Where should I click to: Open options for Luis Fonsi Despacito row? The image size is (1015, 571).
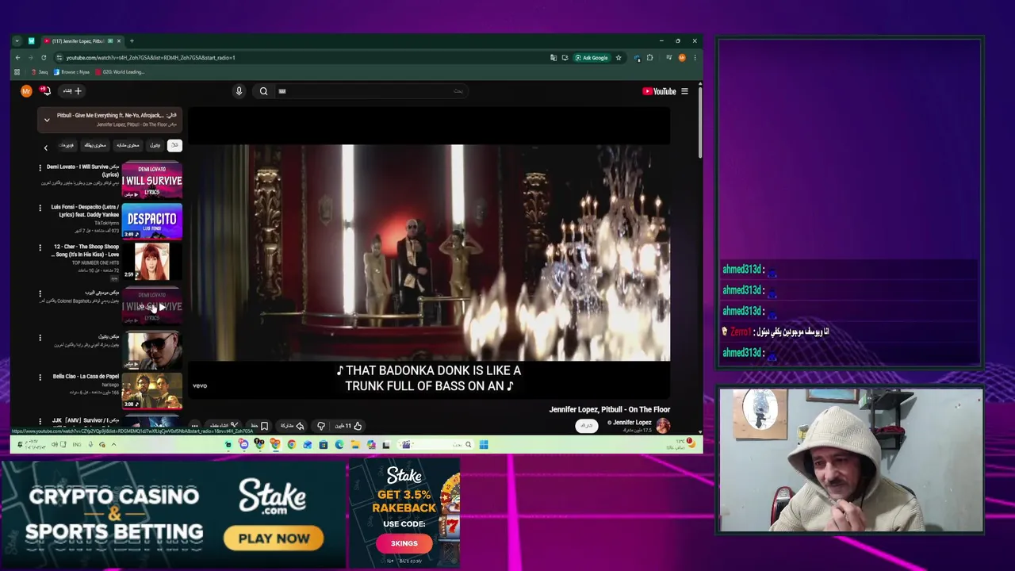[x=40, y=208]
